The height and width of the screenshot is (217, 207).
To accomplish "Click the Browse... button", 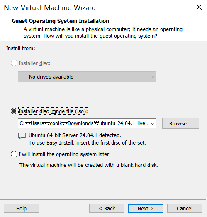I will click(180, 123).
